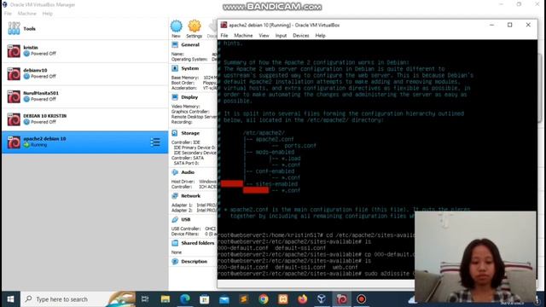The height and width of the screenshot is (307, 546).
Task: Open File menu in VirtualBox Manager
Action: [8, 14]
